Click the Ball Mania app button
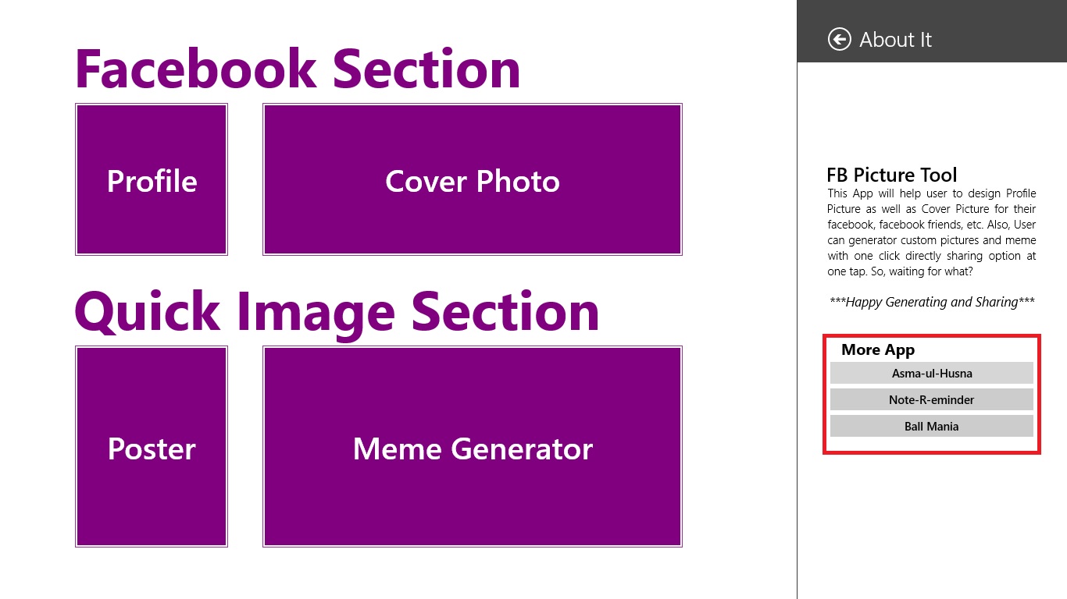Image resolution: width=1067 pixels, height=599 pixels. (932, 426)
